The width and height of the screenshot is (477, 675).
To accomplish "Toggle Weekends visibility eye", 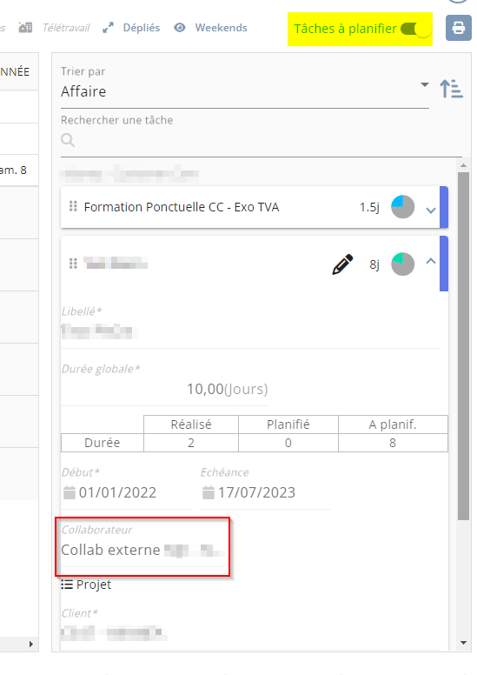I will coord(180,28).
